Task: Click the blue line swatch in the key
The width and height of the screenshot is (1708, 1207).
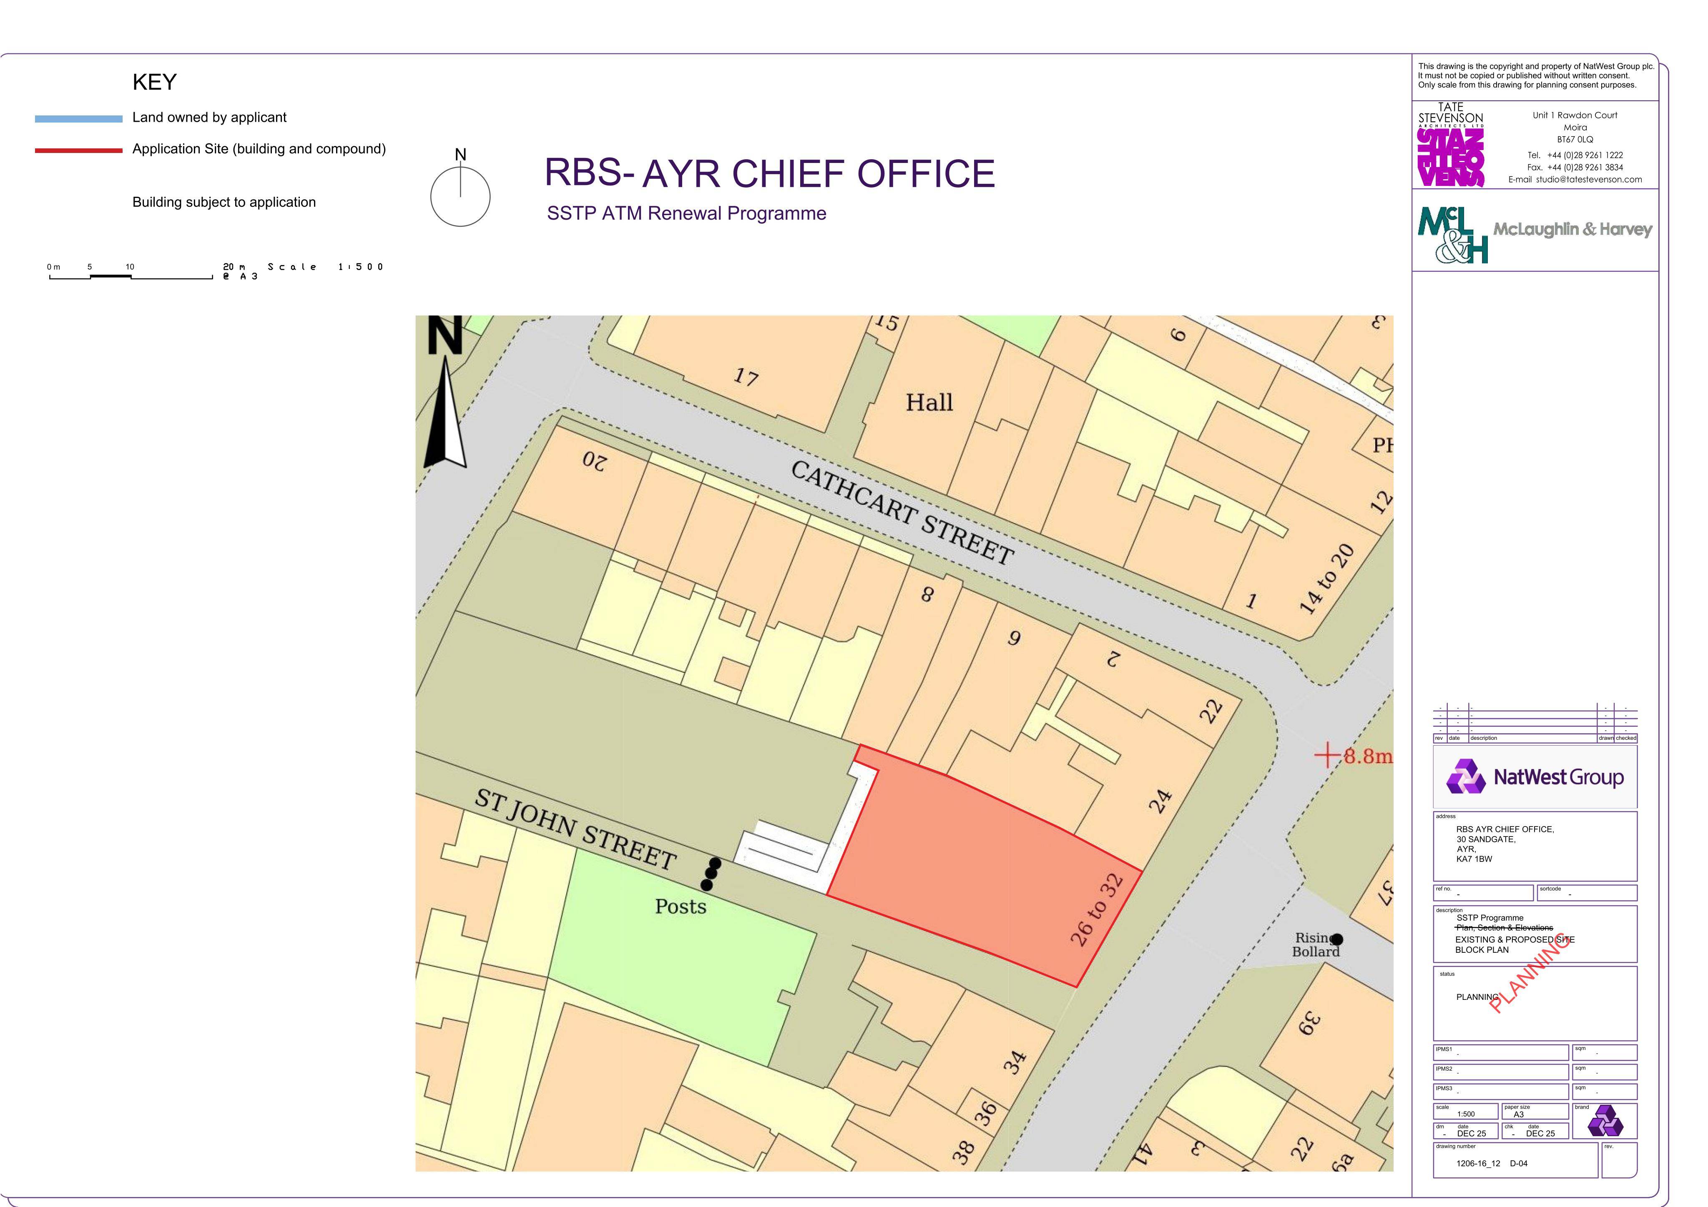Action: pyautogui.click(x=79, y=118)
